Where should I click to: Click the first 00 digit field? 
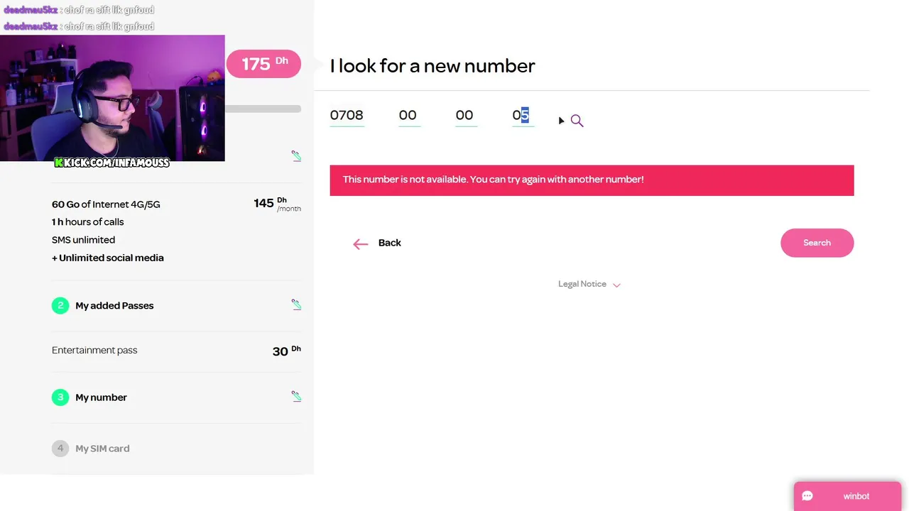pos(408,115)
